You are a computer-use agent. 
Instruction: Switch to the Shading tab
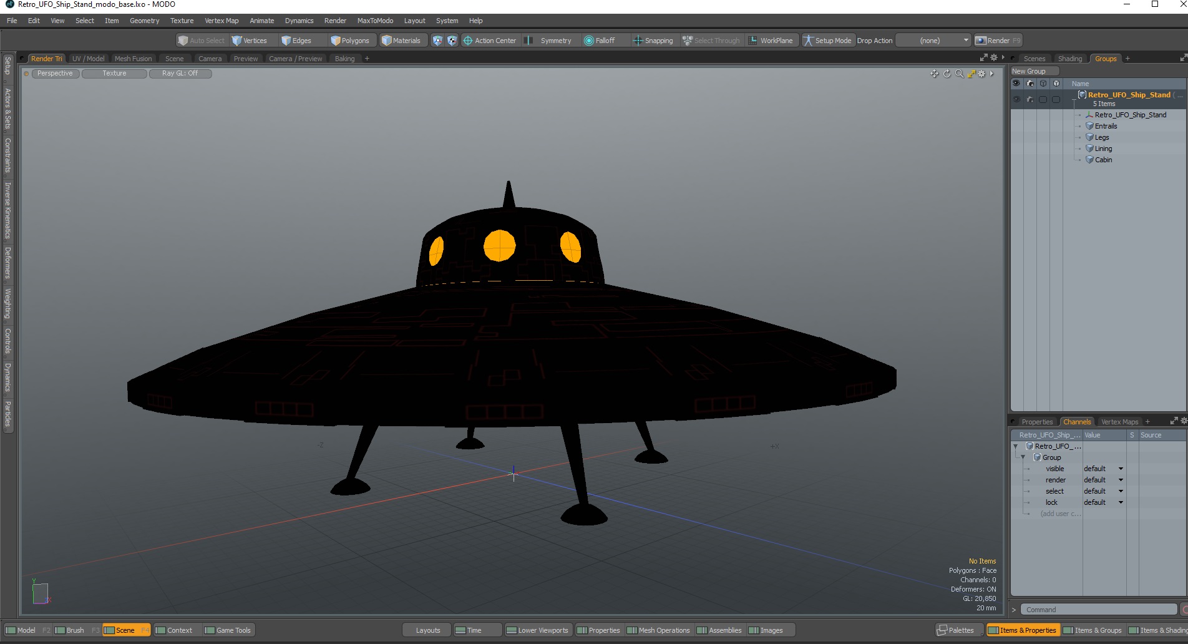point(1069,59)
